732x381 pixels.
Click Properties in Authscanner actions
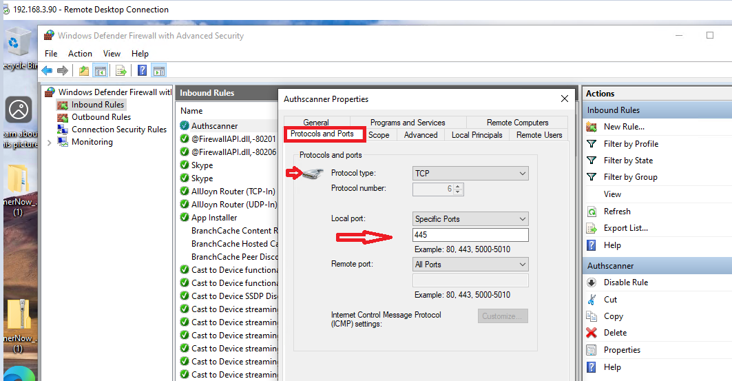point(622,350)
